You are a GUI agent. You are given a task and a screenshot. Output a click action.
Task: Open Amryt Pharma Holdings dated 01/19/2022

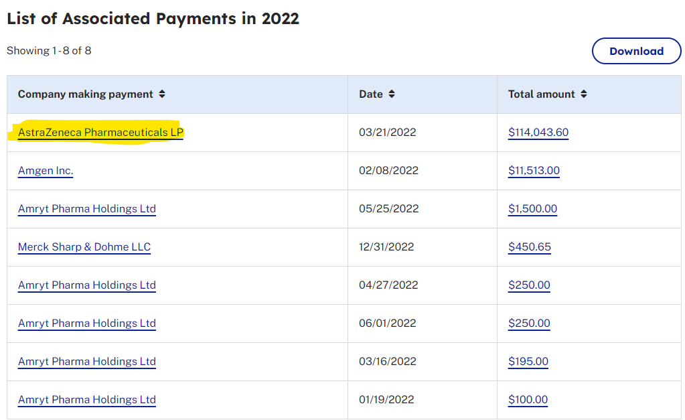(87, 400)
